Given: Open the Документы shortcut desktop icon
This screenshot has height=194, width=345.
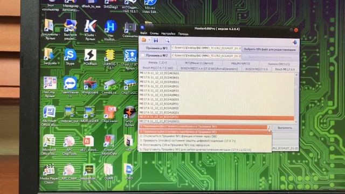Looking at the screenshot, I should pos(50,30).
